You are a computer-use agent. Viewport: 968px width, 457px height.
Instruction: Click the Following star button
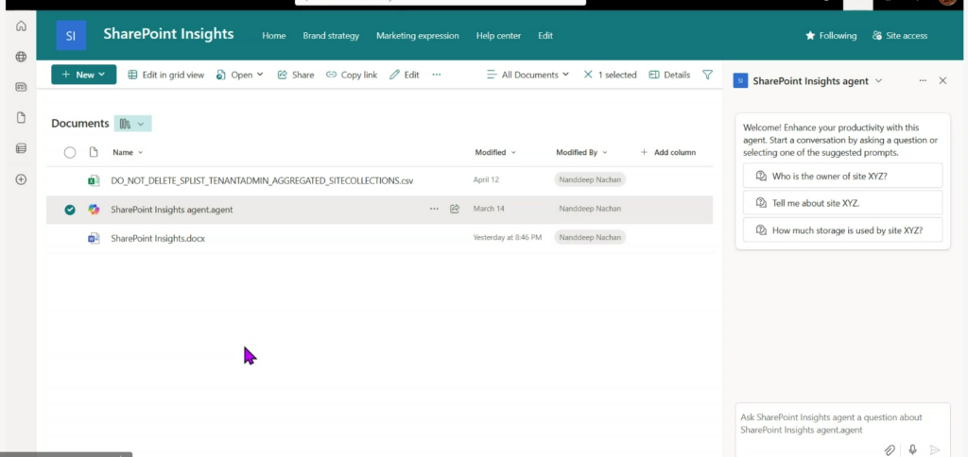point(831,36)
